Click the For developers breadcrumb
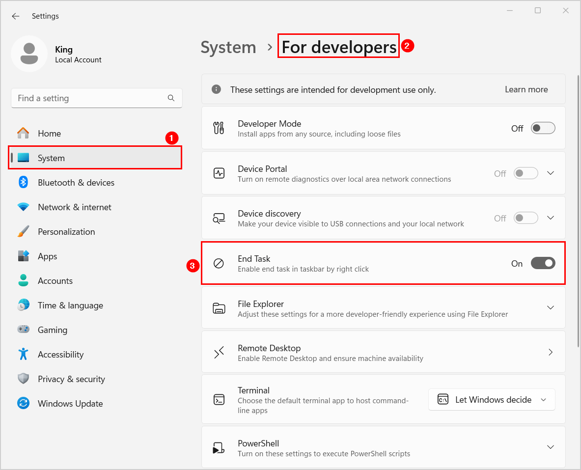Viewport: 581px width, 470px height. coord(338,47)
